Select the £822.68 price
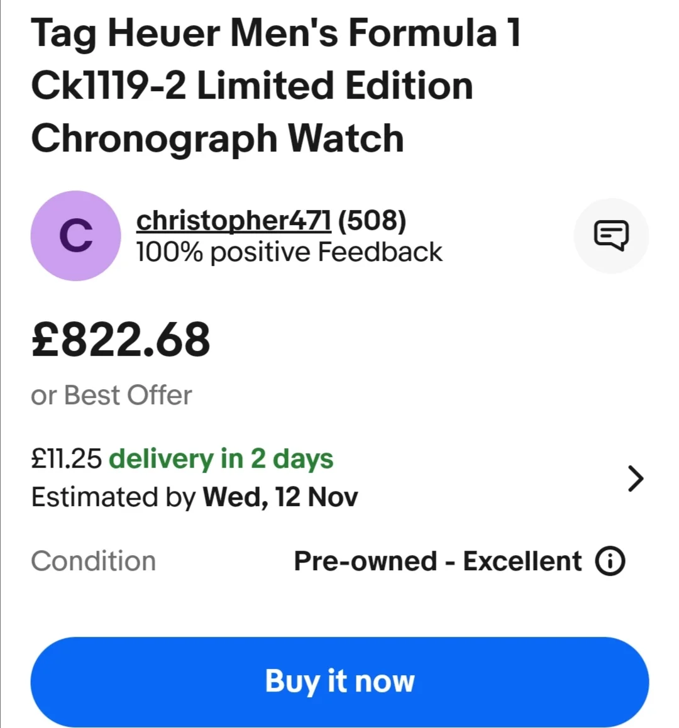 coord(121,339)
